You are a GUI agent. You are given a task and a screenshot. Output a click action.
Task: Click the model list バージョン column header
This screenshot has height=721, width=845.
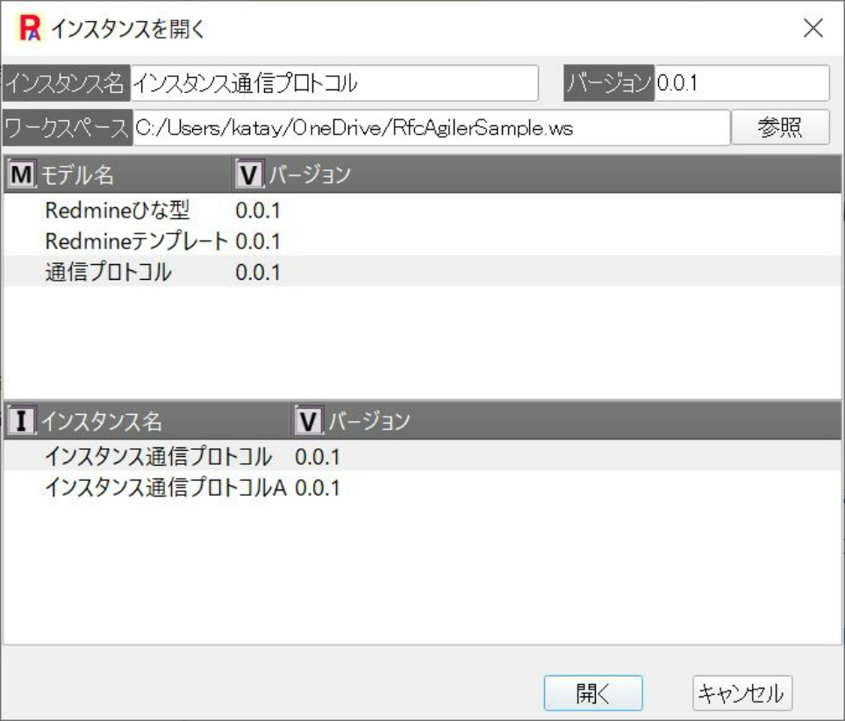coord(309,175)
